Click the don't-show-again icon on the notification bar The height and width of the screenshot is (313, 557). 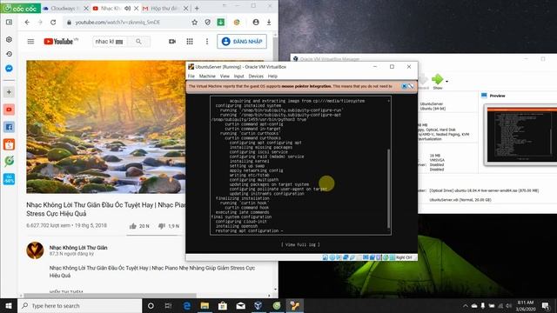click(x=411, y=86)
